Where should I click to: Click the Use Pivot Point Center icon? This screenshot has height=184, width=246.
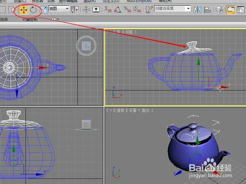pyautogui.click(x=75, y=10)
